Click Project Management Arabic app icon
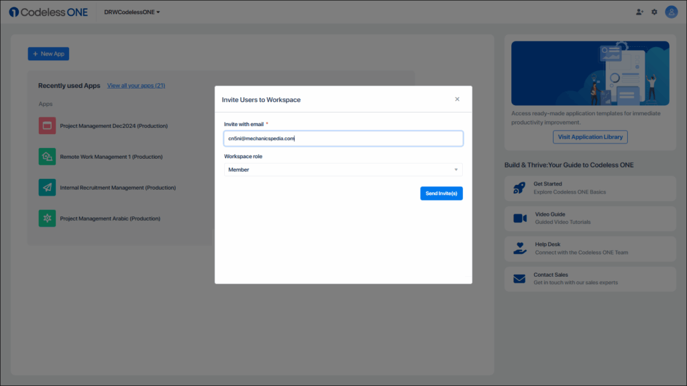Screen dimensions: 687x386 point(47,218)
